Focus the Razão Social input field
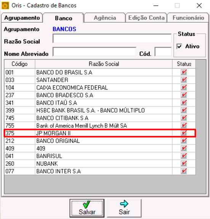This screenshot has width=210, height=219. [x=112, y=38]
